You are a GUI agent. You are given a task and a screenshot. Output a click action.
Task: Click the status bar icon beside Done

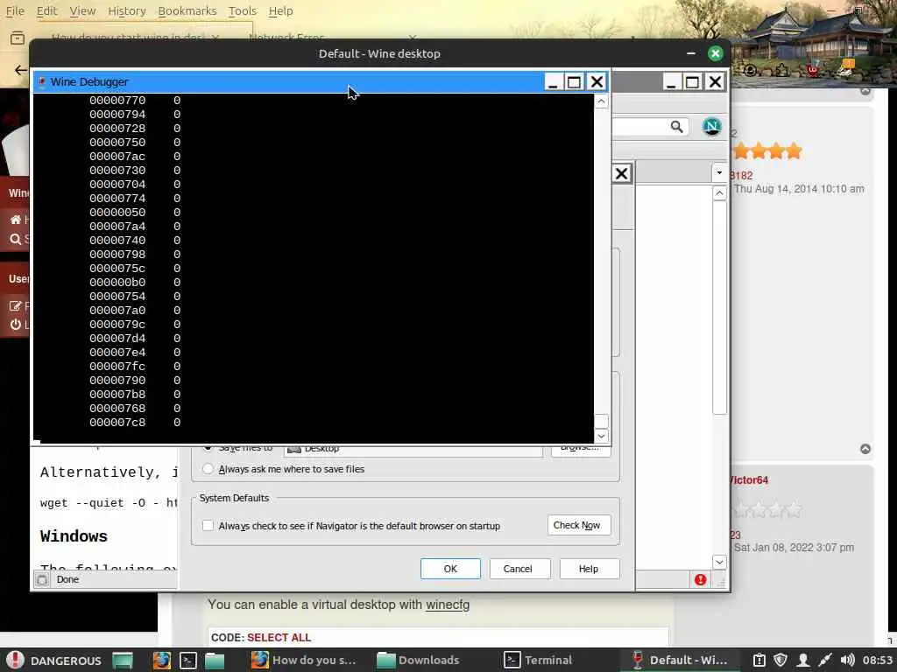pyautogui.click(x=42, y=580)
